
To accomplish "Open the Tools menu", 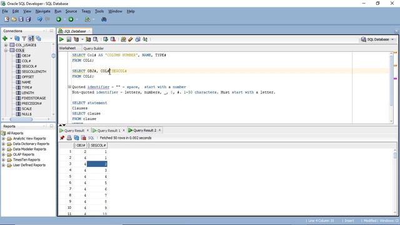I will coord(99,11).
